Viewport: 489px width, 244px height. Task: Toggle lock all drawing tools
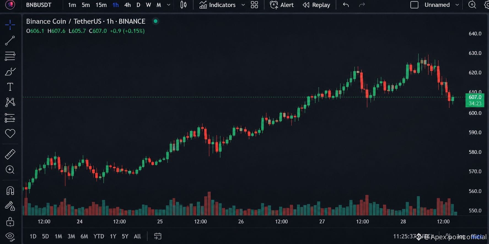[x=10, y=222]
